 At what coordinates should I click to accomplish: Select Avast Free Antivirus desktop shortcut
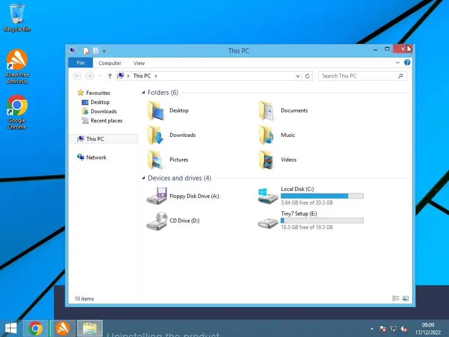[x=17, y=67]
